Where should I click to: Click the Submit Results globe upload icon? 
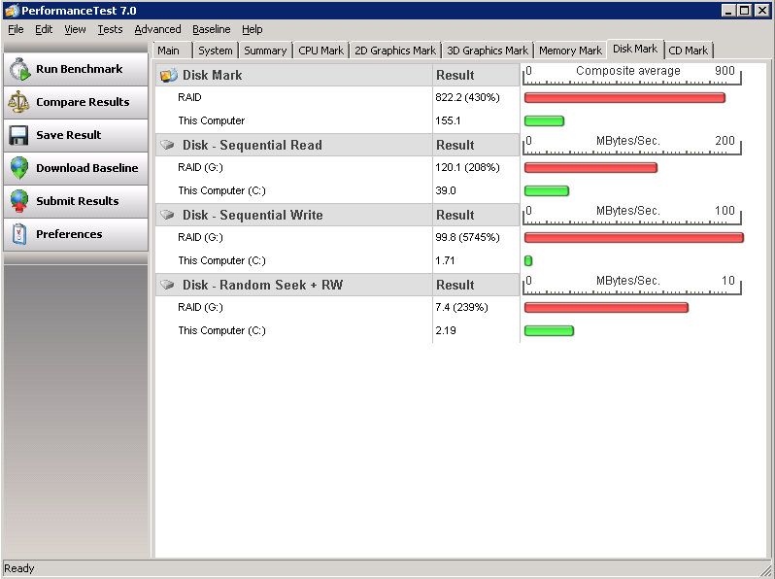pos(19,201)
